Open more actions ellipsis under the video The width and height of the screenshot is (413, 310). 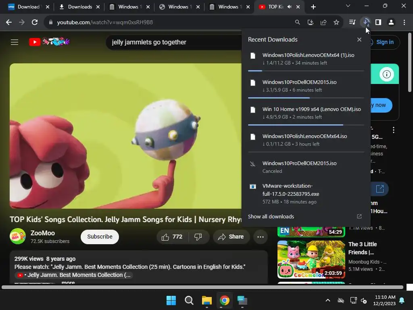coord(261,237)
